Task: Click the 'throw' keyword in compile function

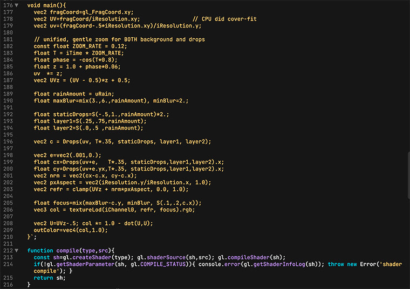Action: click(336, 264)
